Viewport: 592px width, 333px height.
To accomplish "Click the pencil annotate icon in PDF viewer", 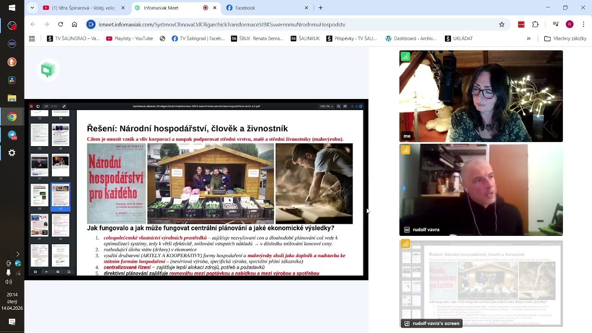I will pos(64,106).
